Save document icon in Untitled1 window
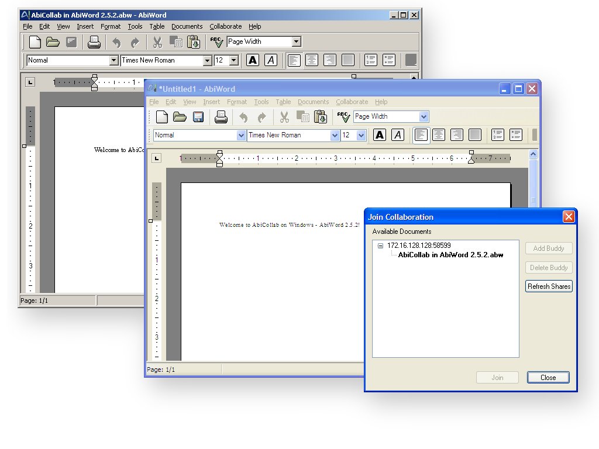 point(198,117)
